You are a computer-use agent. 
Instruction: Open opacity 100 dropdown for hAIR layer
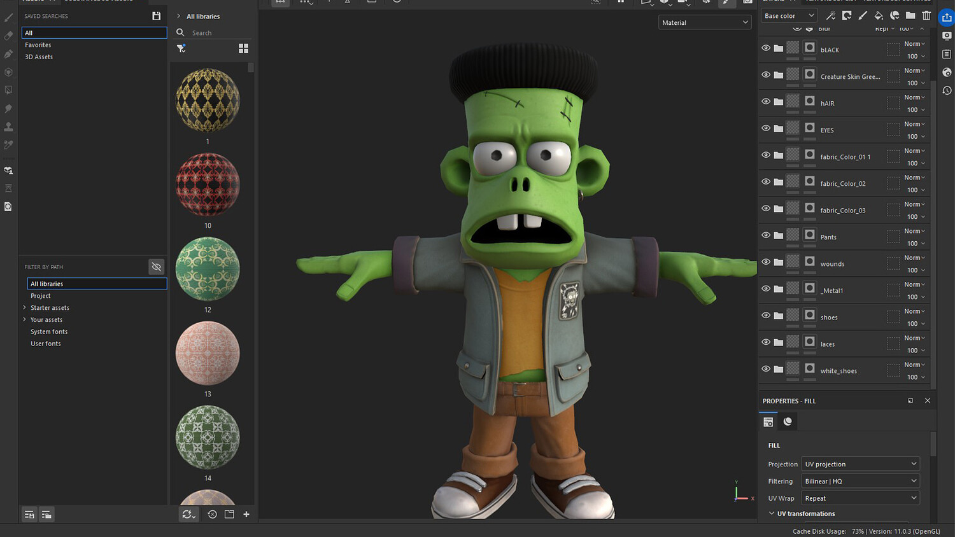coord(916,109)
